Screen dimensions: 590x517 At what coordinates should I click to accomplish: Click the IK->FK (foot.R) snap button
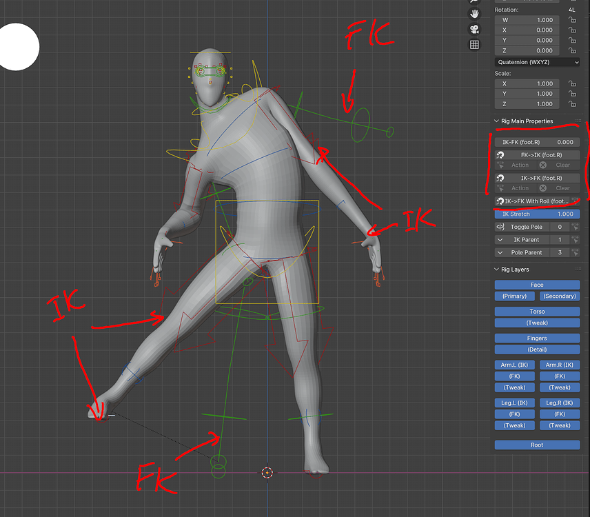[537, 178]
